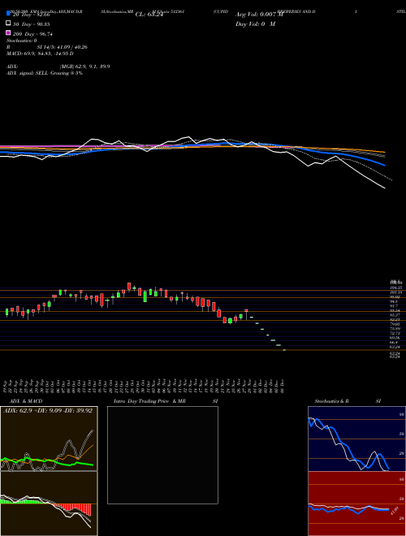Click the 101.15 price axis label
The width and height of the screenshot is (406, 536).
pyautogui.click(x=395, y=292)
